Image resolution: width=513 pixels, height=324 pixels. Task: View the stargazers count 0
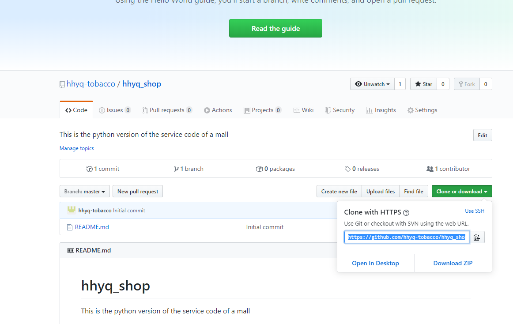click(443, 84)
